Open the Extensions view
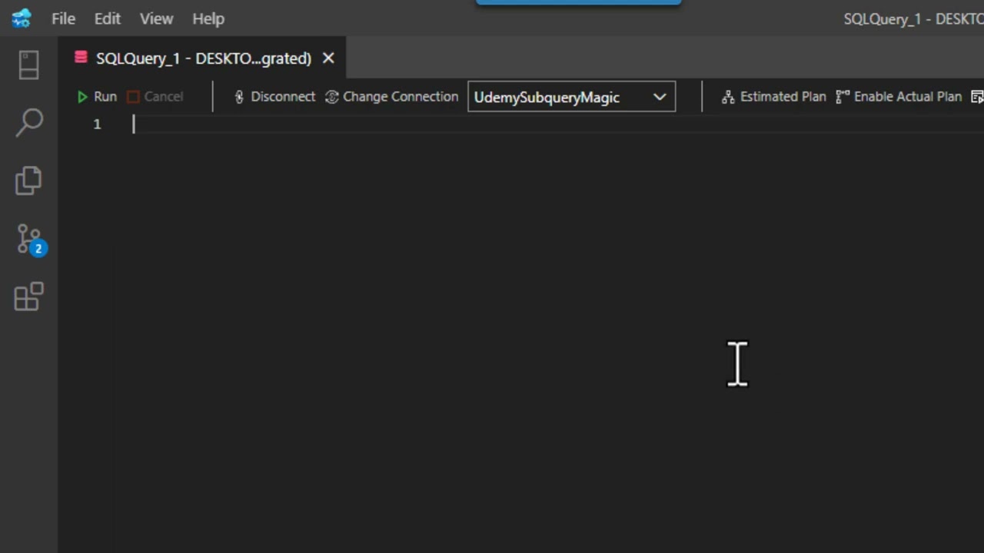 [x=28, y=297]
